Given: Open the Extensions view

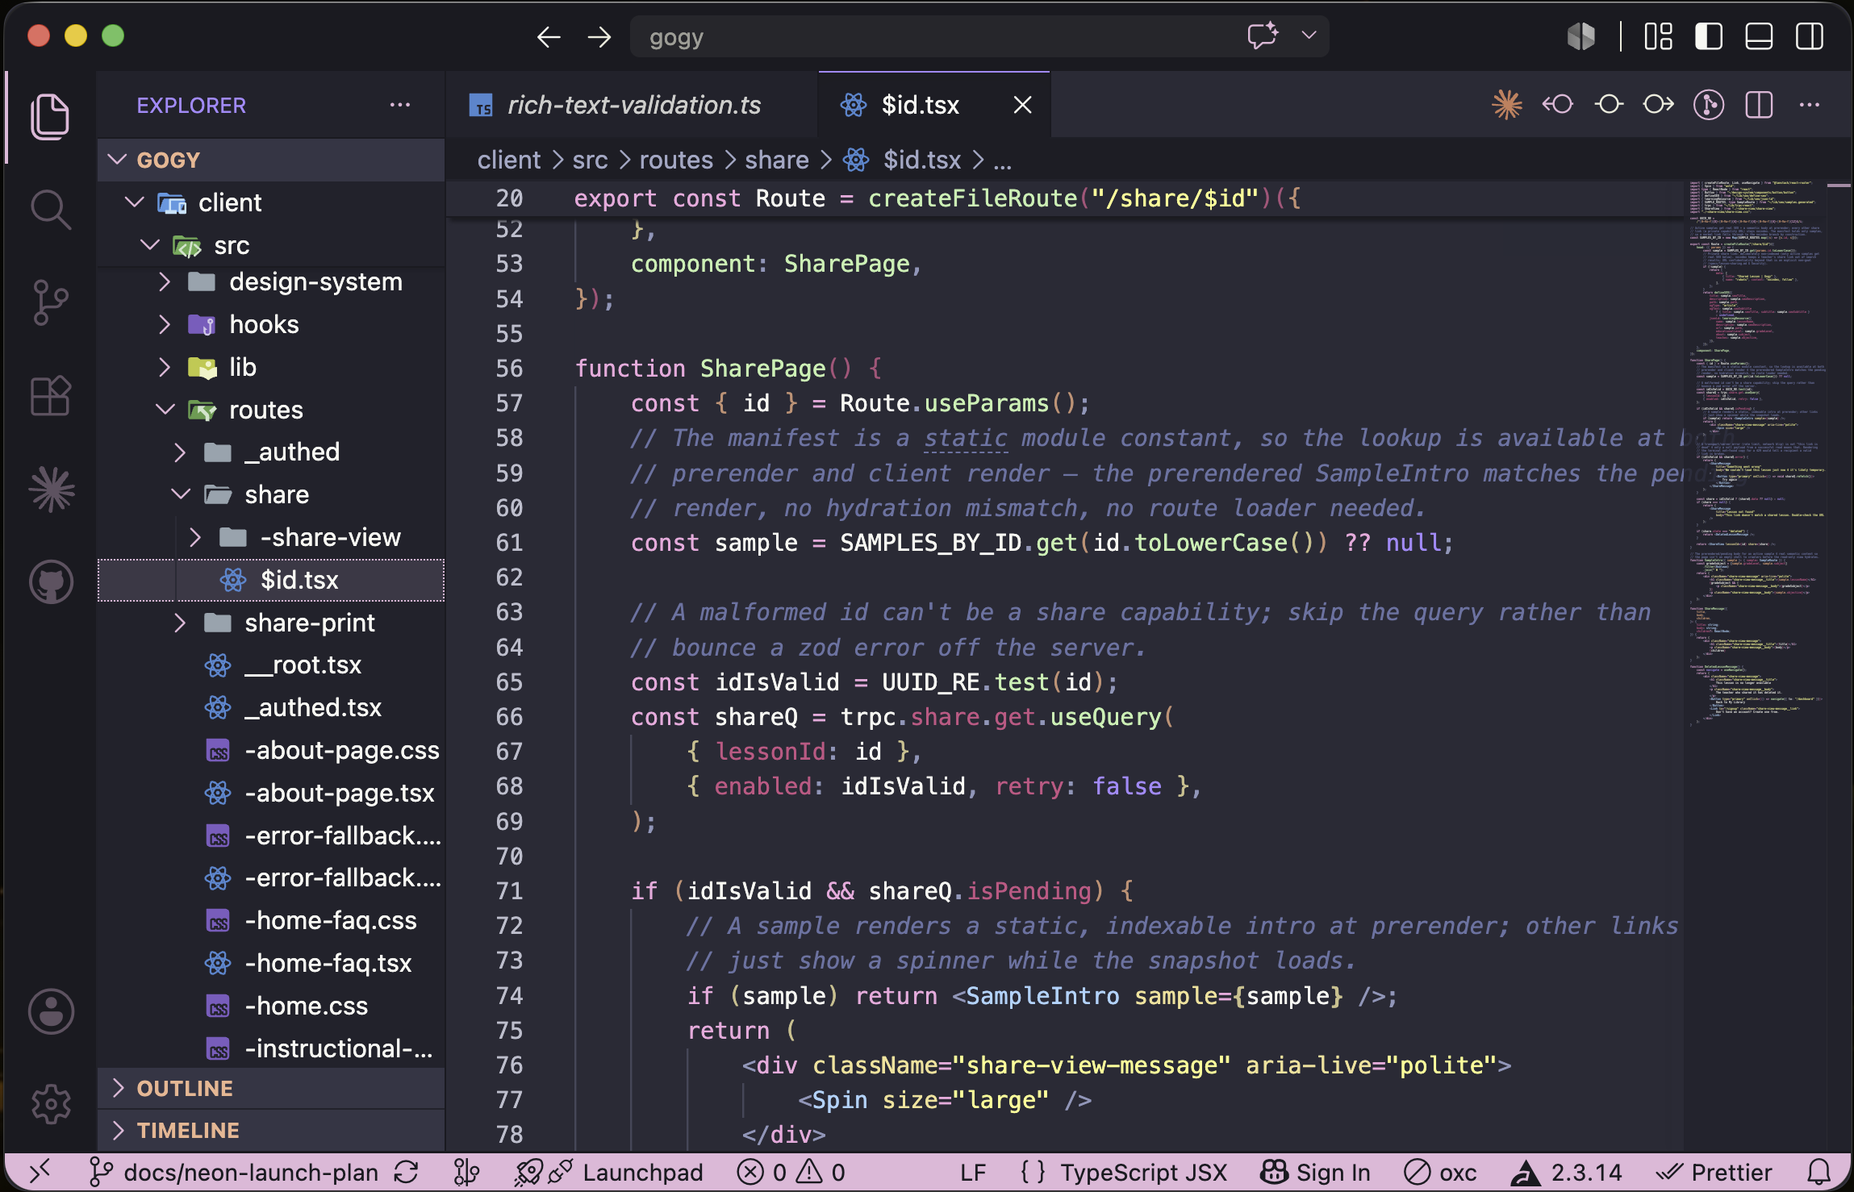Looking at the screenshot, I should tap(50, 396).
